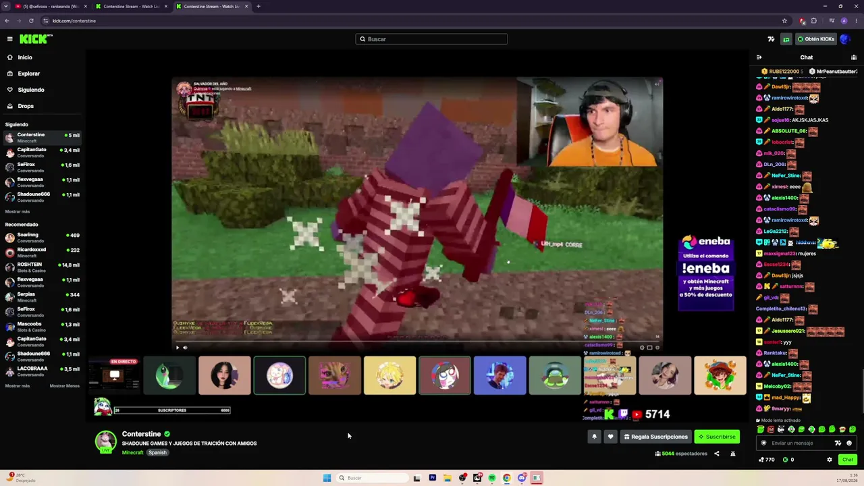Toggle fullscreen on the video player
Screen dimensions: 864x486
pyautogui.click(x=657, y=348)
